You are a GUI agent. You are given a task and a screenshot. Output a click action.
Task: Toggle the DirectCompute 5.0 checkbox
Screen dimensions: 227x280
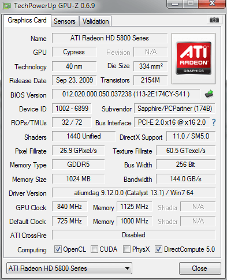point(158,249)
